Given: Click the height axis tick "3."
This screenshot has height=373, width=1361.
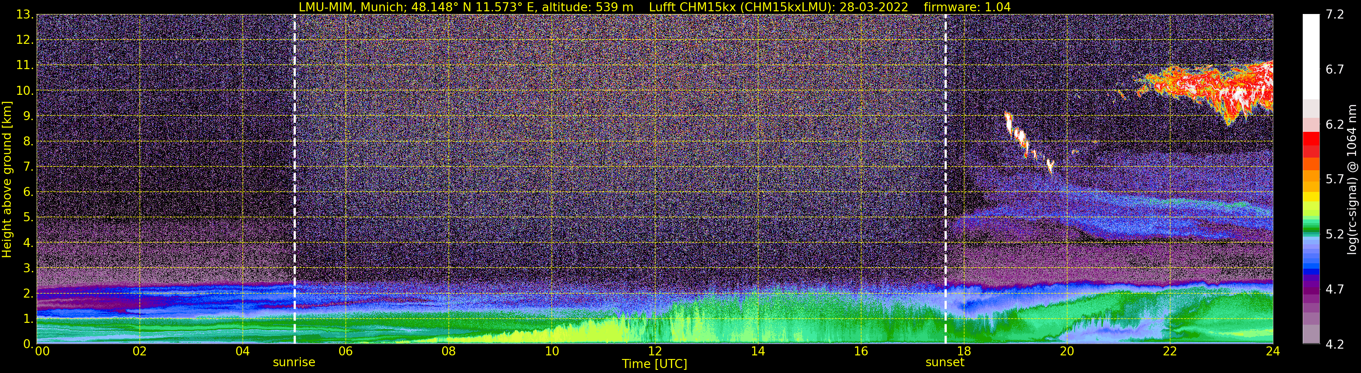Looking at the screenshot, I should [x=28, y=268].
